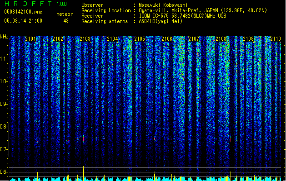The image size is (286, 181).
Task: Click the version number 1.0.0
Action: tap(62, 4)
